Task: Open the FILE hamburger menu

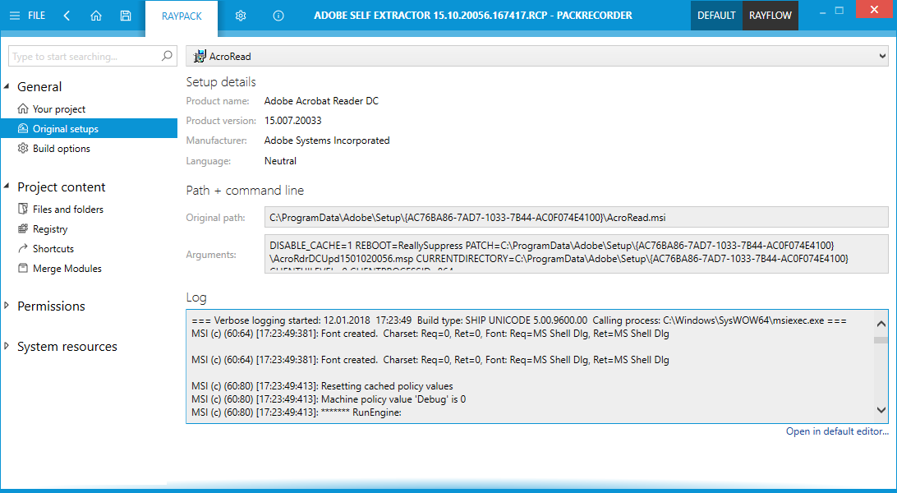Action: [x=26, y=16]
